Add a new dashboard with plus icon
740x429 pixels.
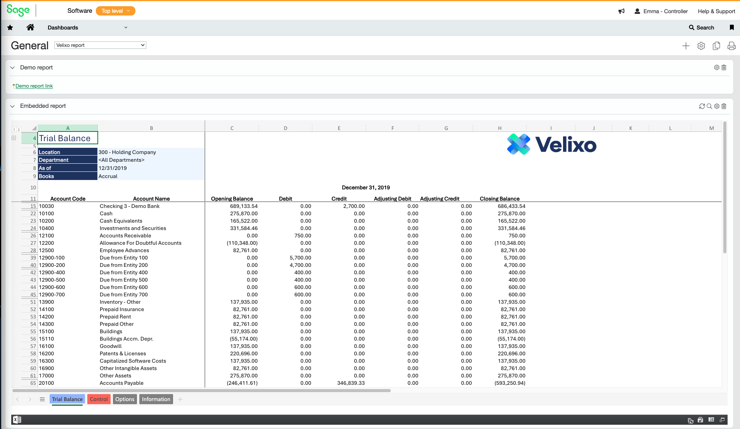tap(686, 46)
